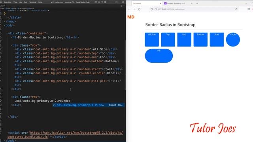253x142 pixels.
Task: Reload the browser page
Action: coord(139,9)
